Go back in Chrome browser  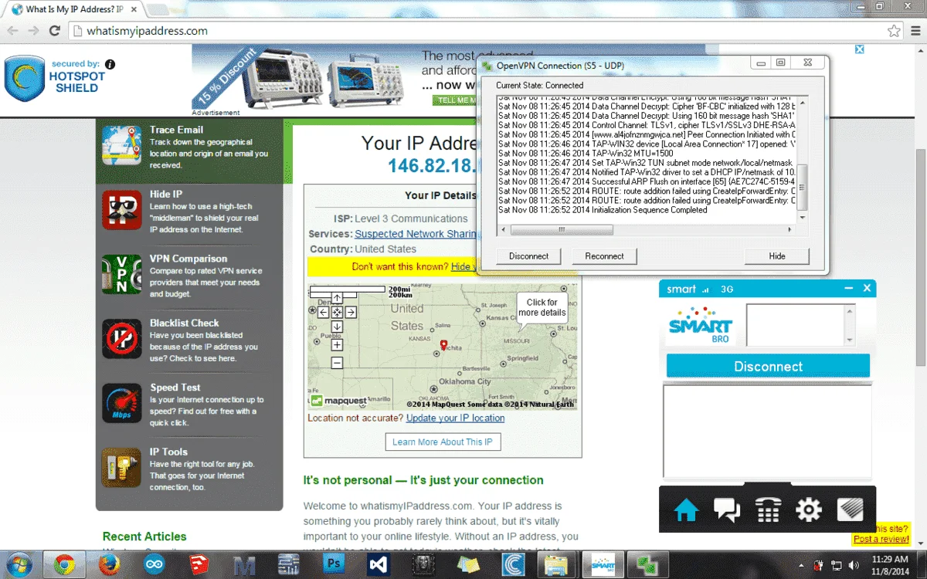12,31
